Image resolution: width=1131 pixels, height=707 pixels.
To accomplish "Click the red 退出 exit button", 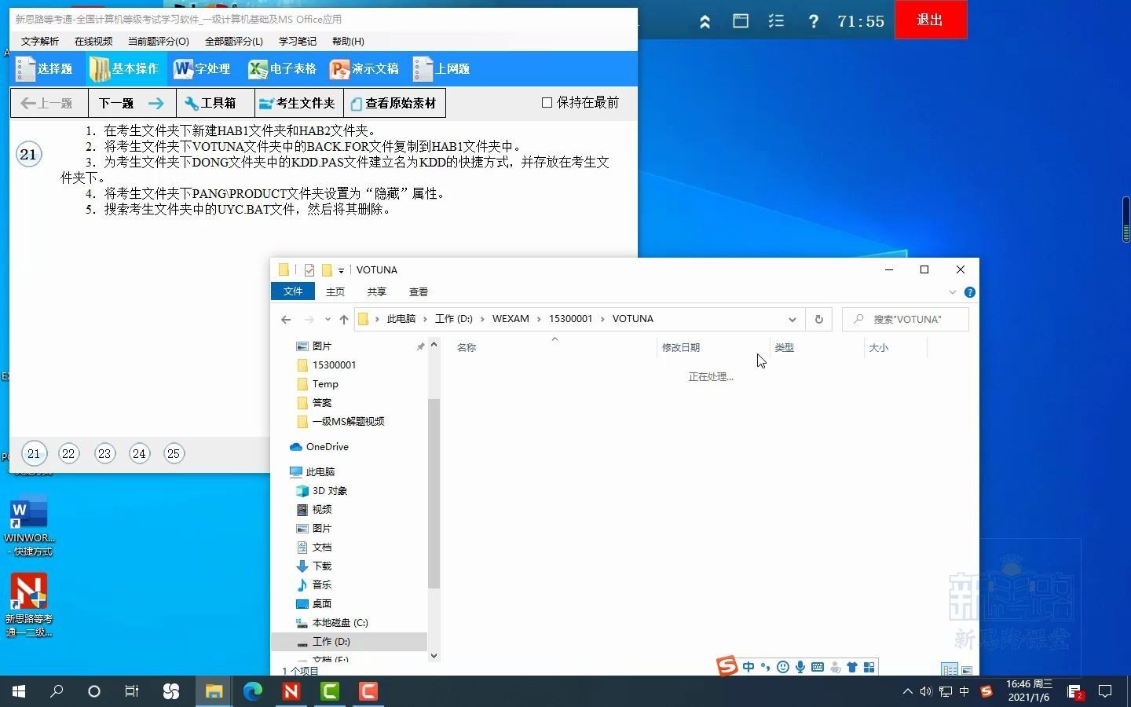I will point(931,20).
